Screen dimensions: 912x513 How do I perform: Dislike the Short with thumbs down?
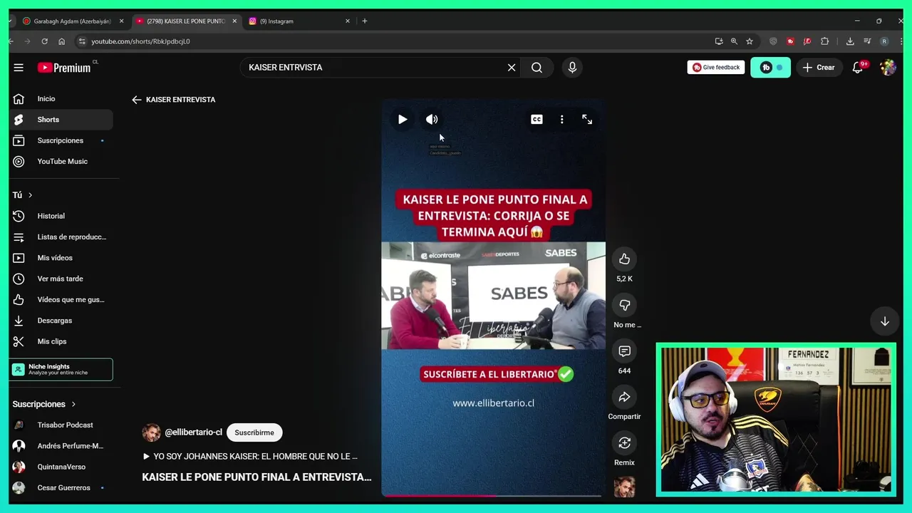(x=624, y=305)
